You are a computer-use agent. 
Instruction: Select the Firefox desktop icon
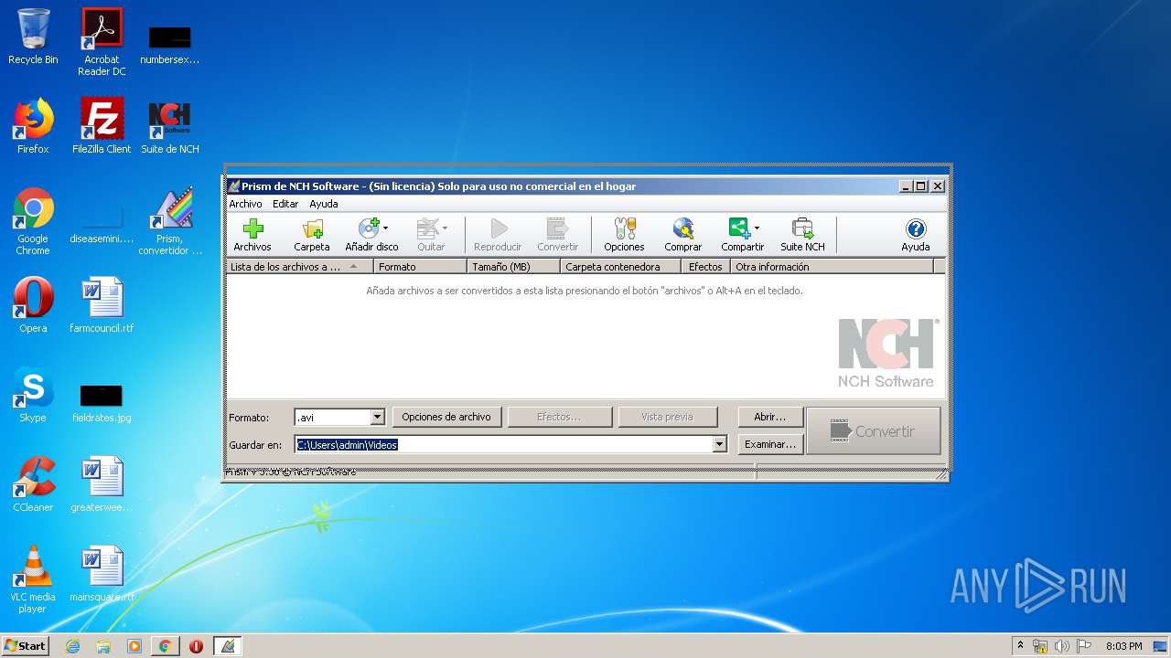click(33, 126)
